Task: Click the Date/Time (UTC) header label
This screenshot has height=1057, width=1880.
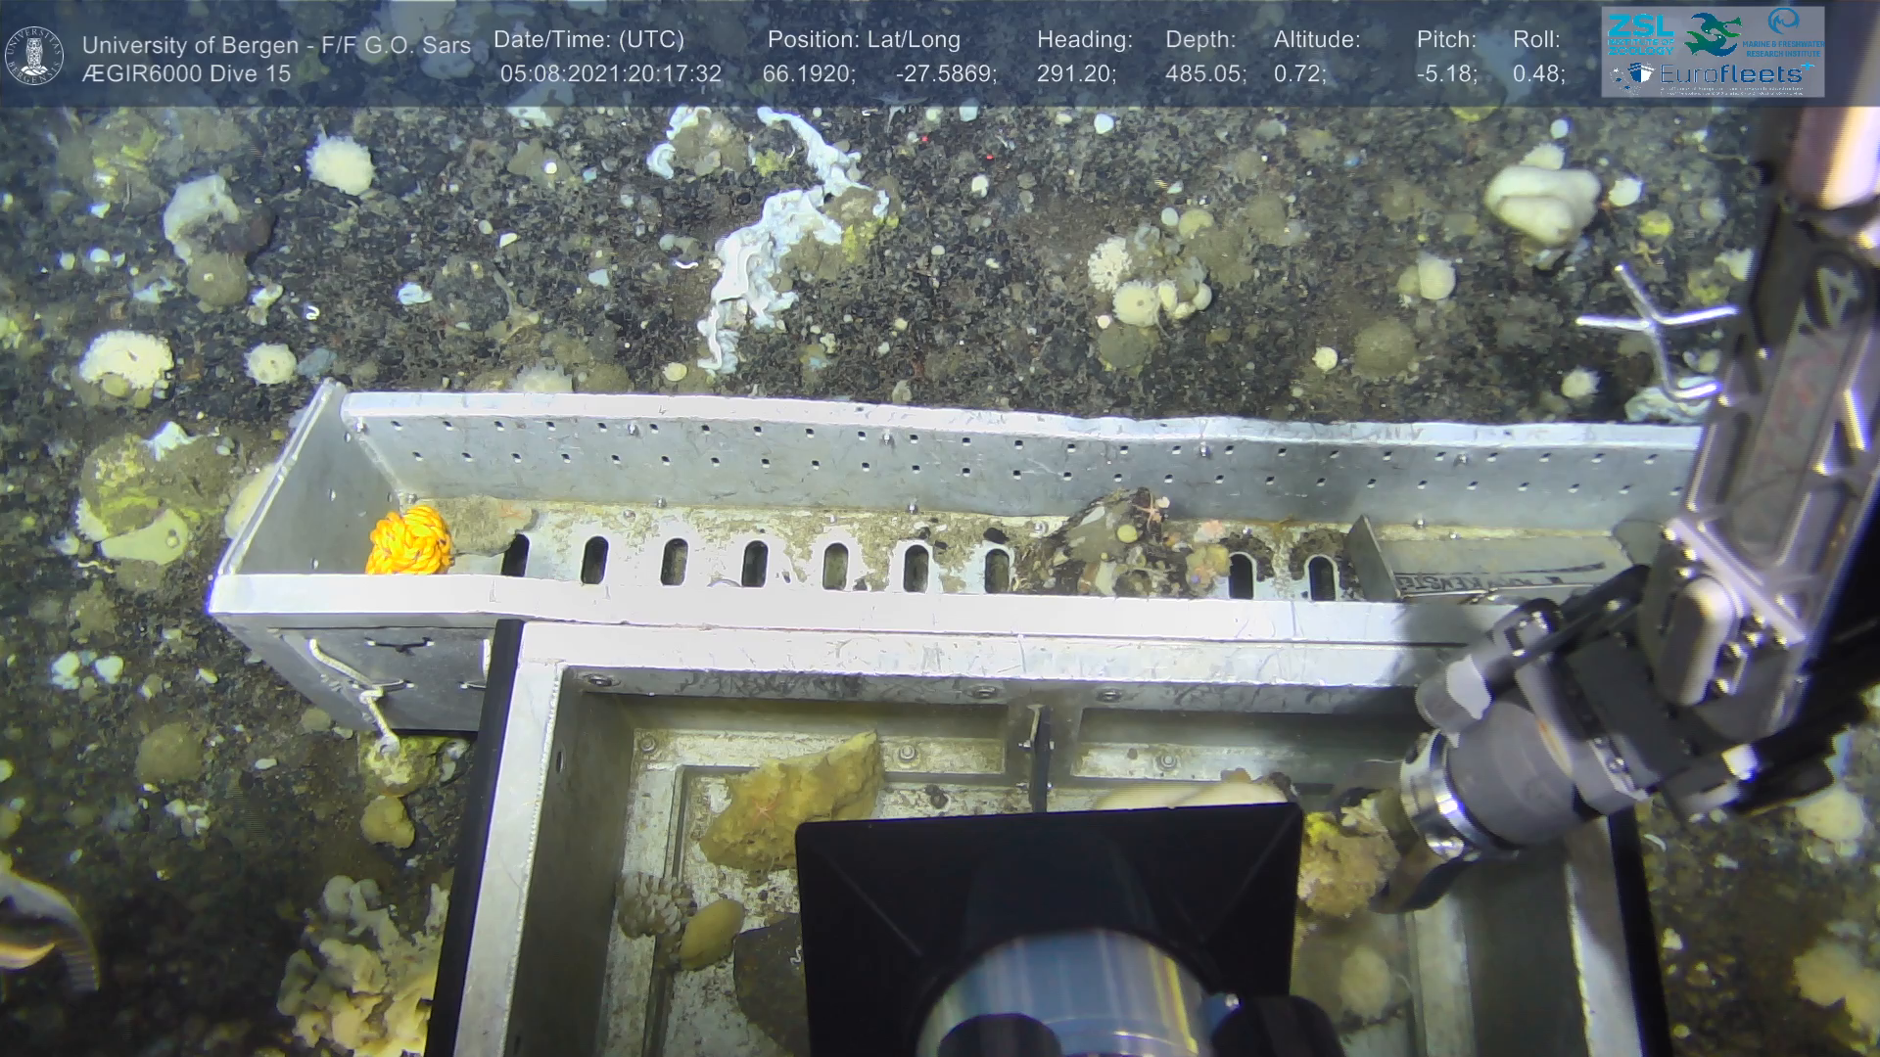Action: click(588, 39)
